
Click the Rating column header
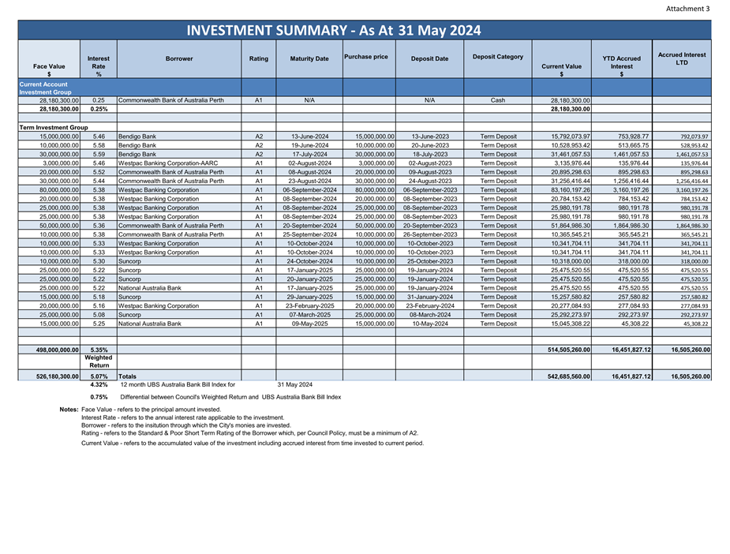(258, 58)
